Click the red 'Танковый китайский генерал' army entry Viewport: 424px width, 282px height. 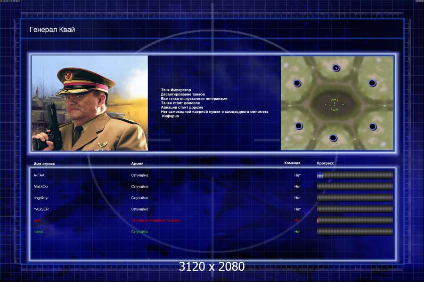156,220
